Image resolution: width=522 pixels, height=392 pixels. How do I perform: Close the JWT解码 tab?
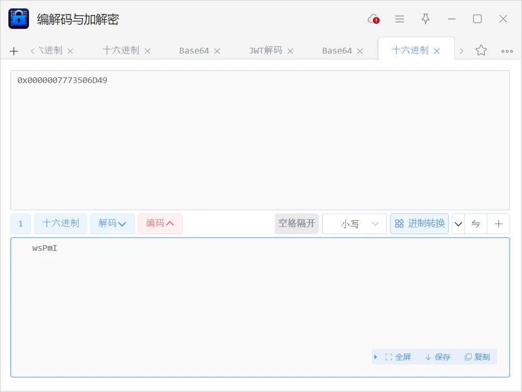(x=290, y=51)
